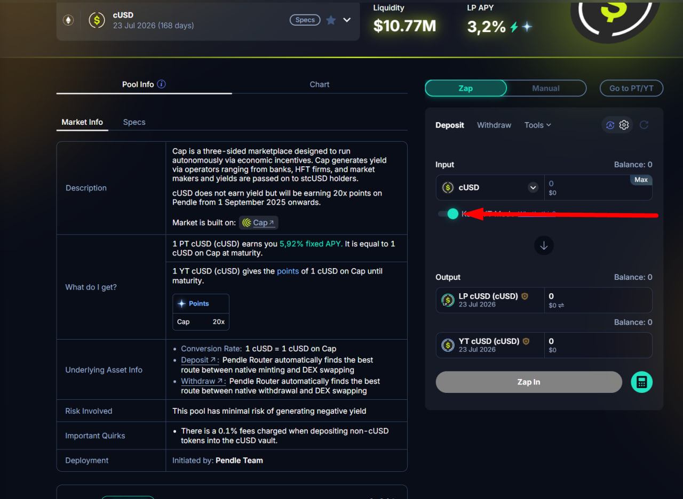Click the Liquidity value $10.77M
683x499 pixels.
click(x=404, y=26)
